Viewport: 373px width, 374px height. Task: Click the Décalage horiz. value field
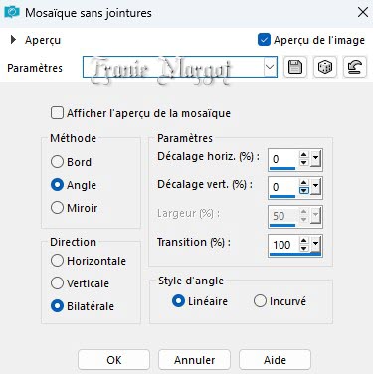click(x=282, y=159)
